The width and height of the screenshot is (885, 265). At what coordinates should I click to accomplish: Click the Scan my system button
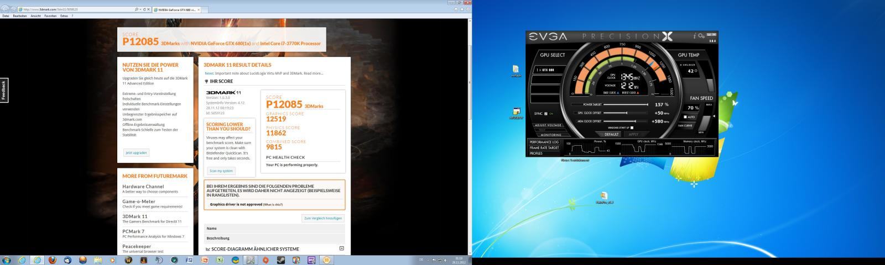click(x=221, y=171)
